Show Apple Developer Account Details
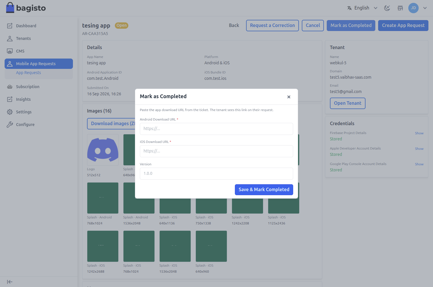The height and width of the screenshot is (287, 433). [x=419, y=149]
